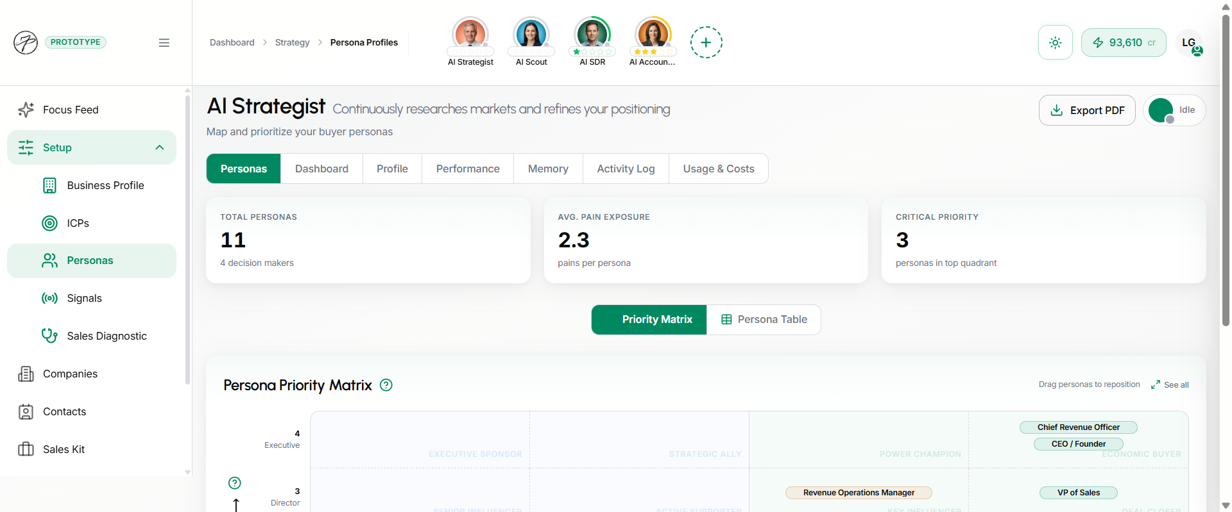Switch to the Dashboard tab

coord(321,169)
